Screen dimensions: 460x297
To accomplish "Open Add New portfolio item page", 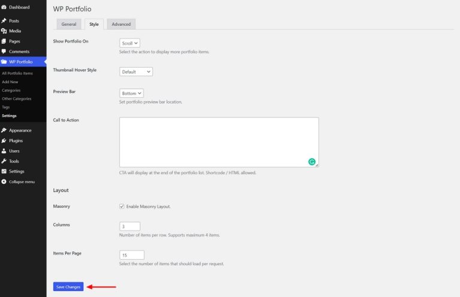I will 10,82.
